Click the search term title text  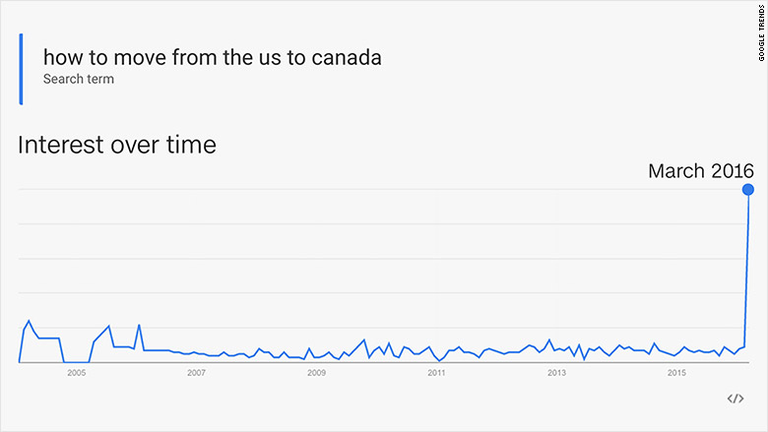(x=212, y=57)
